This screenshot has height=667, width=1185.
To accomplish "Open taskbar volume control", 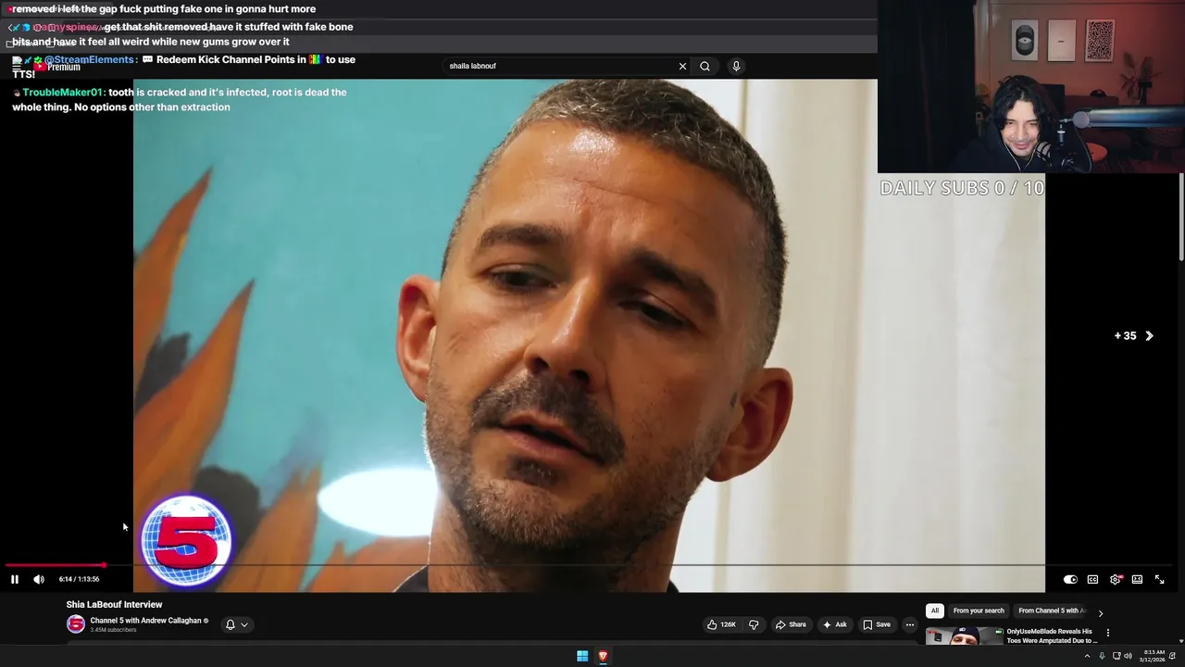I will pos(1128,656).
